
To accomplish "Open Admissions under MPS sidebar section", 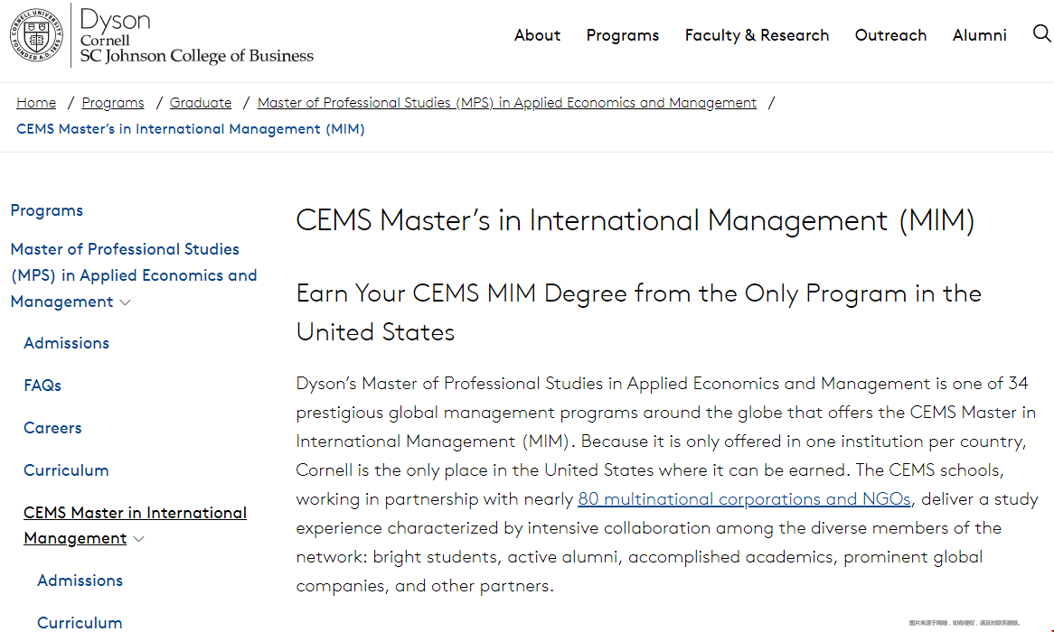I will [67, 343].
